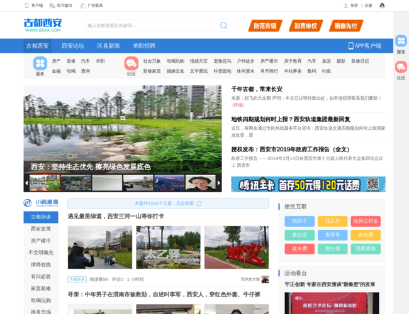This screenshot has width=409, height=314.
Task: Select the first slideshow thumbnail of the pond
Action: pos(45,183)
